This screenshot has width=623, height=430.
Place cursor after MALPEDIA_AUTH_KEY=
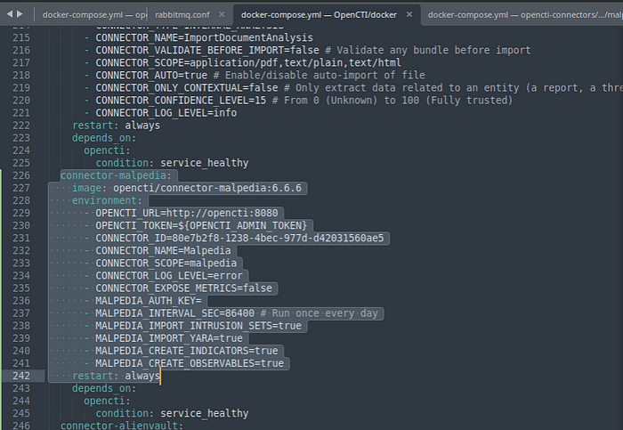pos(202,301)
